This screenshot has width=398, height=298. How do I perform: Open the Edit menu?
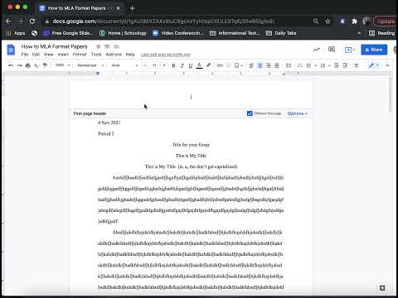point(36,55)
